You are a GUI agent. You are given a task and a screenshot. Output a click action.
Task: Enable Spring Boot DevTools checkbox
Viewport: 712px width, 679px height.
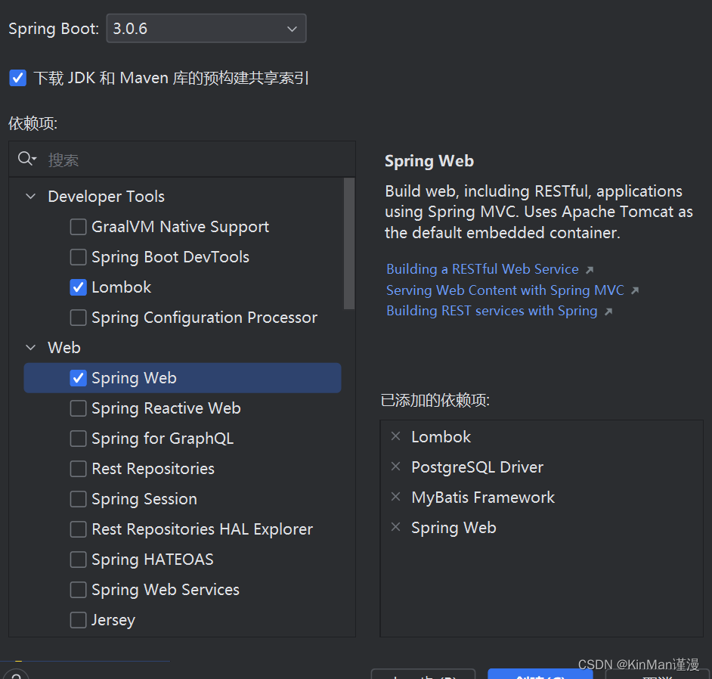point(78,257)
